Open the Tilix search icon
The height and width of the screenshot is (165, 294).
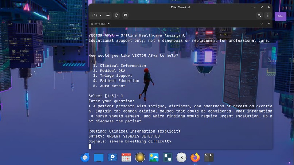[x=259, y=15]
